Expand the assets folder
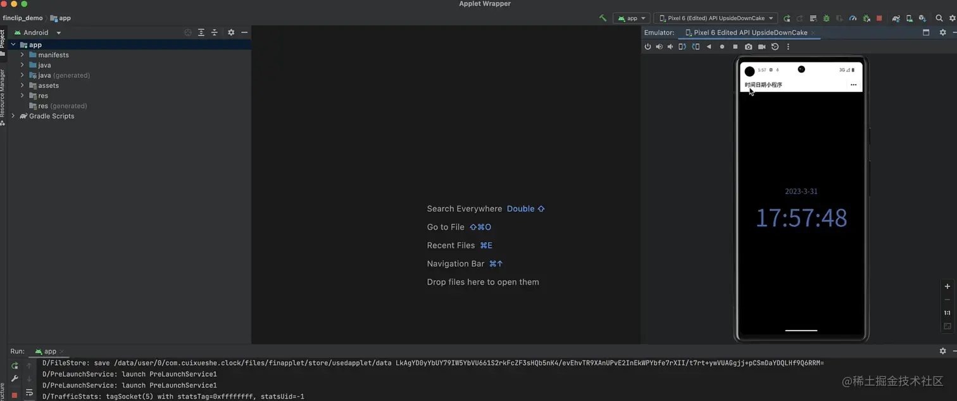 22,86
